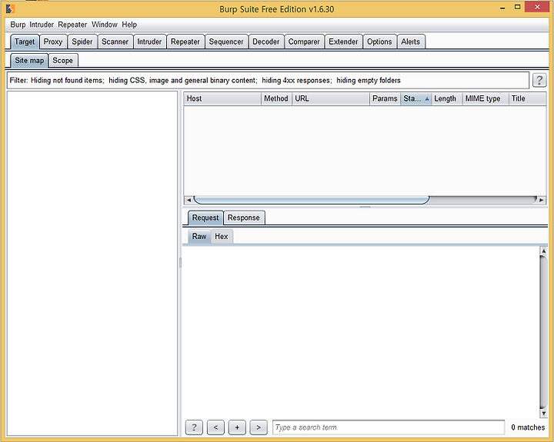Close the Burp Suite window
This screenshot has height=442, width=554.
pos(537,7)
